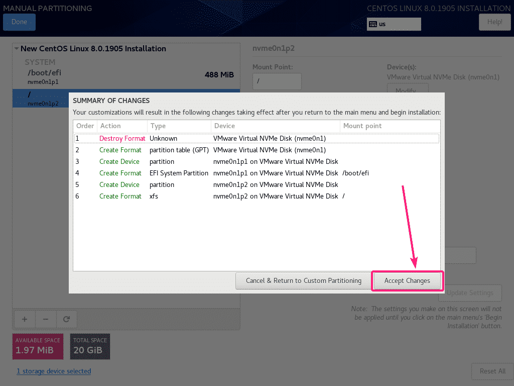
Task: Open the 1 storage device selected link
Action: click(54, 371)
